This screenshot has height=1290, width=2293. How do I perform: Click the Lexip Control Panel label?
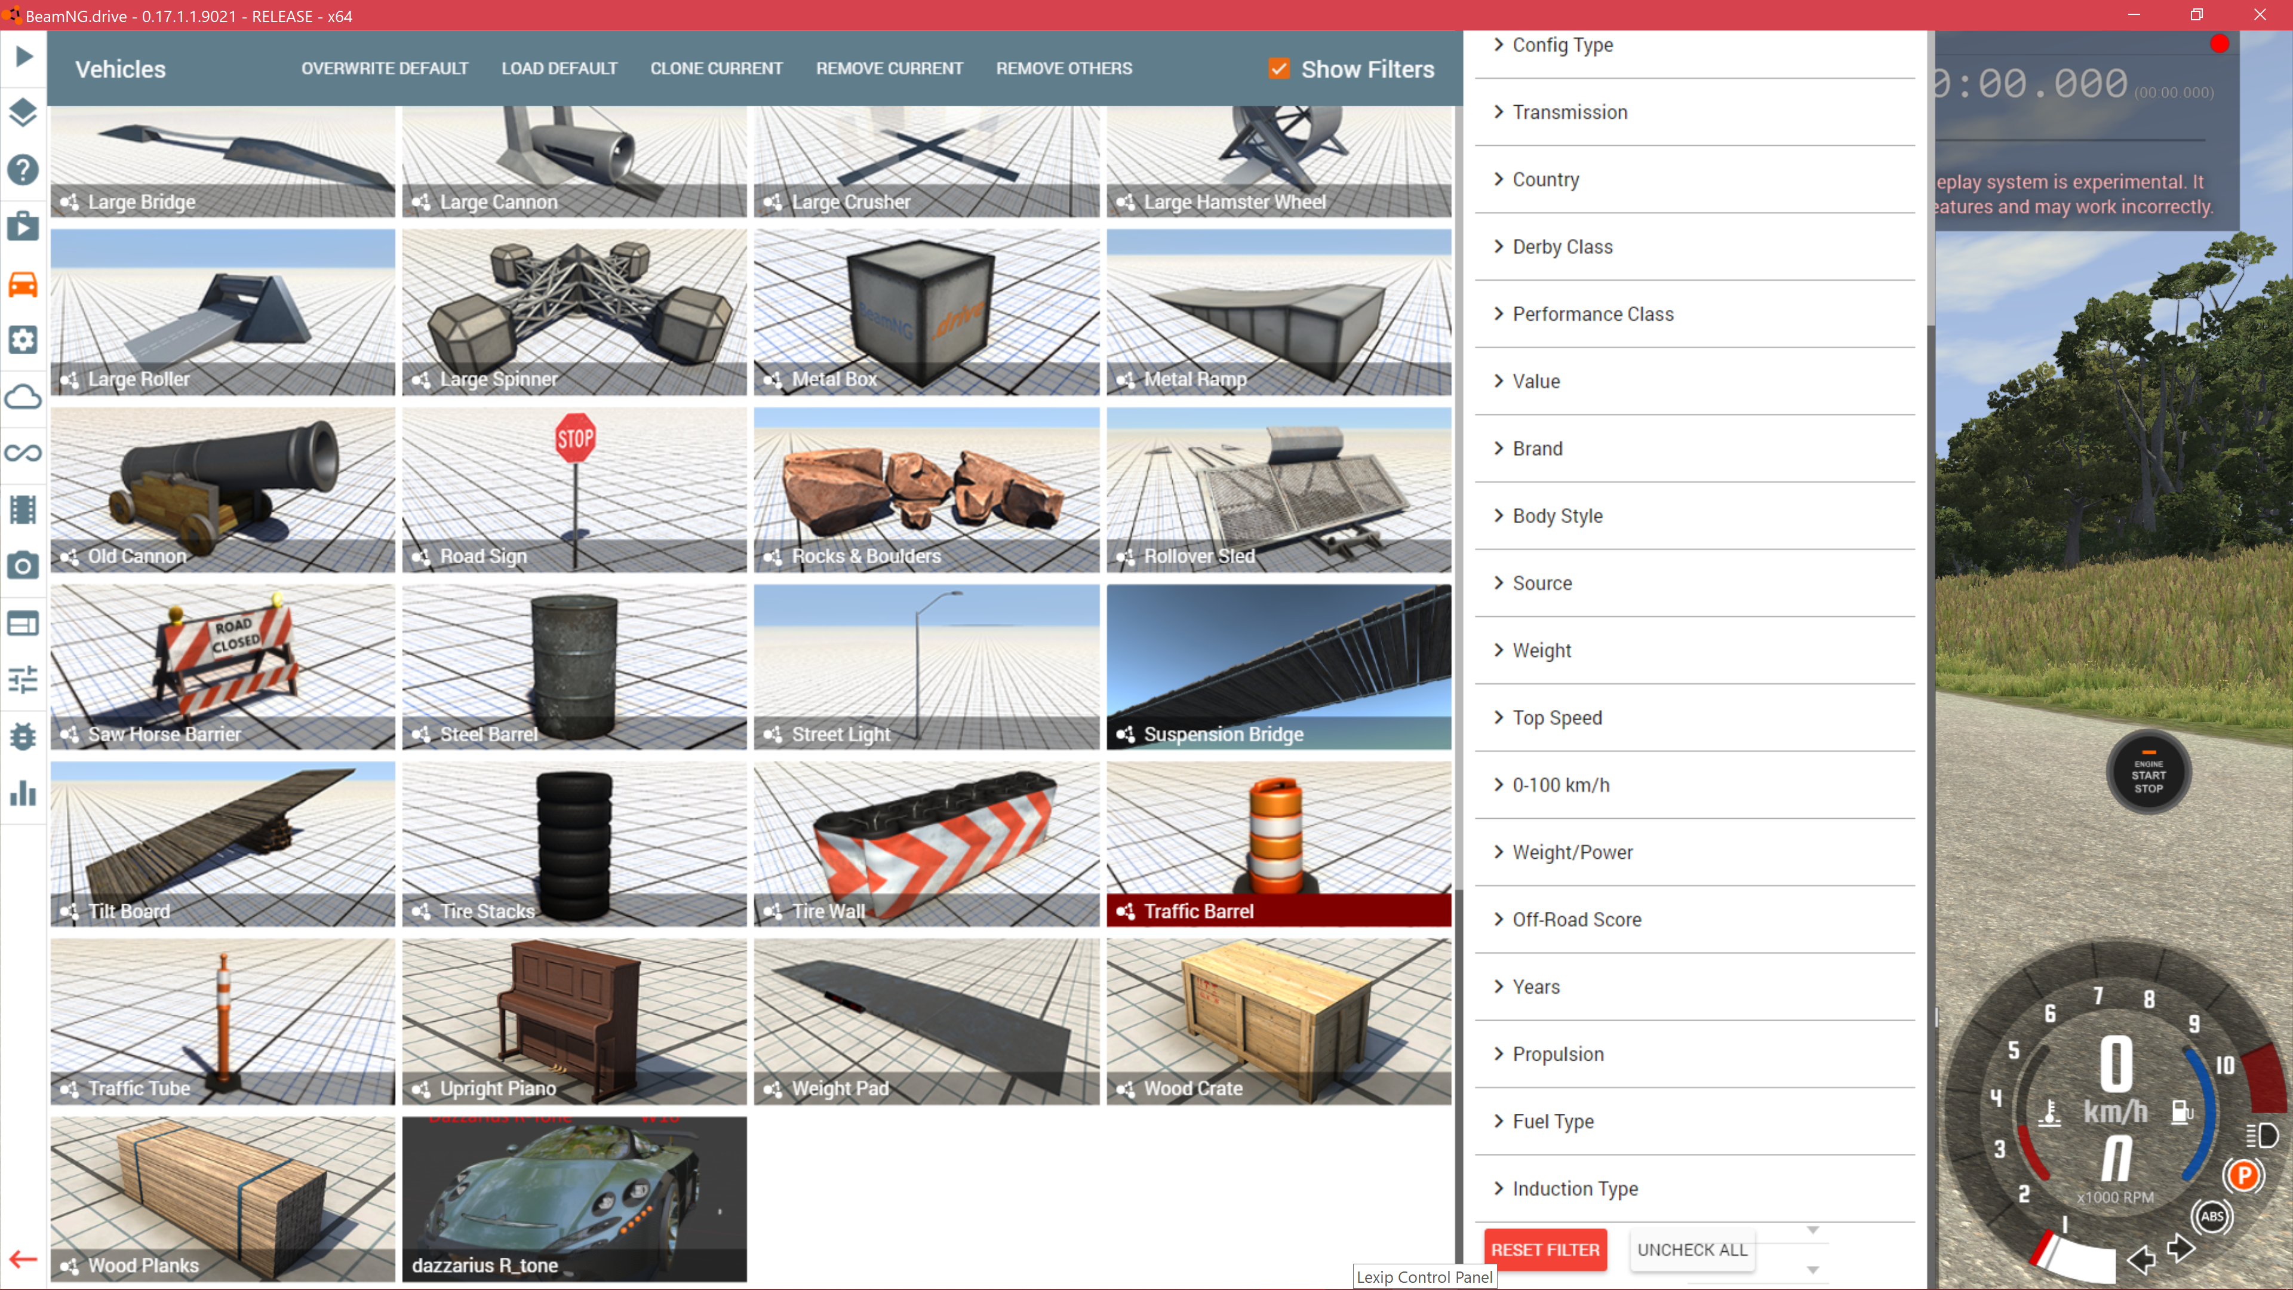pyautogui.click(x=1424, y=1277)
